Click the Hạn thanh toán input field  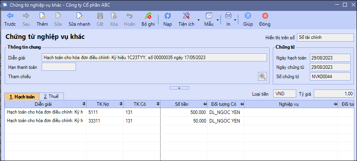coord(58,67)
